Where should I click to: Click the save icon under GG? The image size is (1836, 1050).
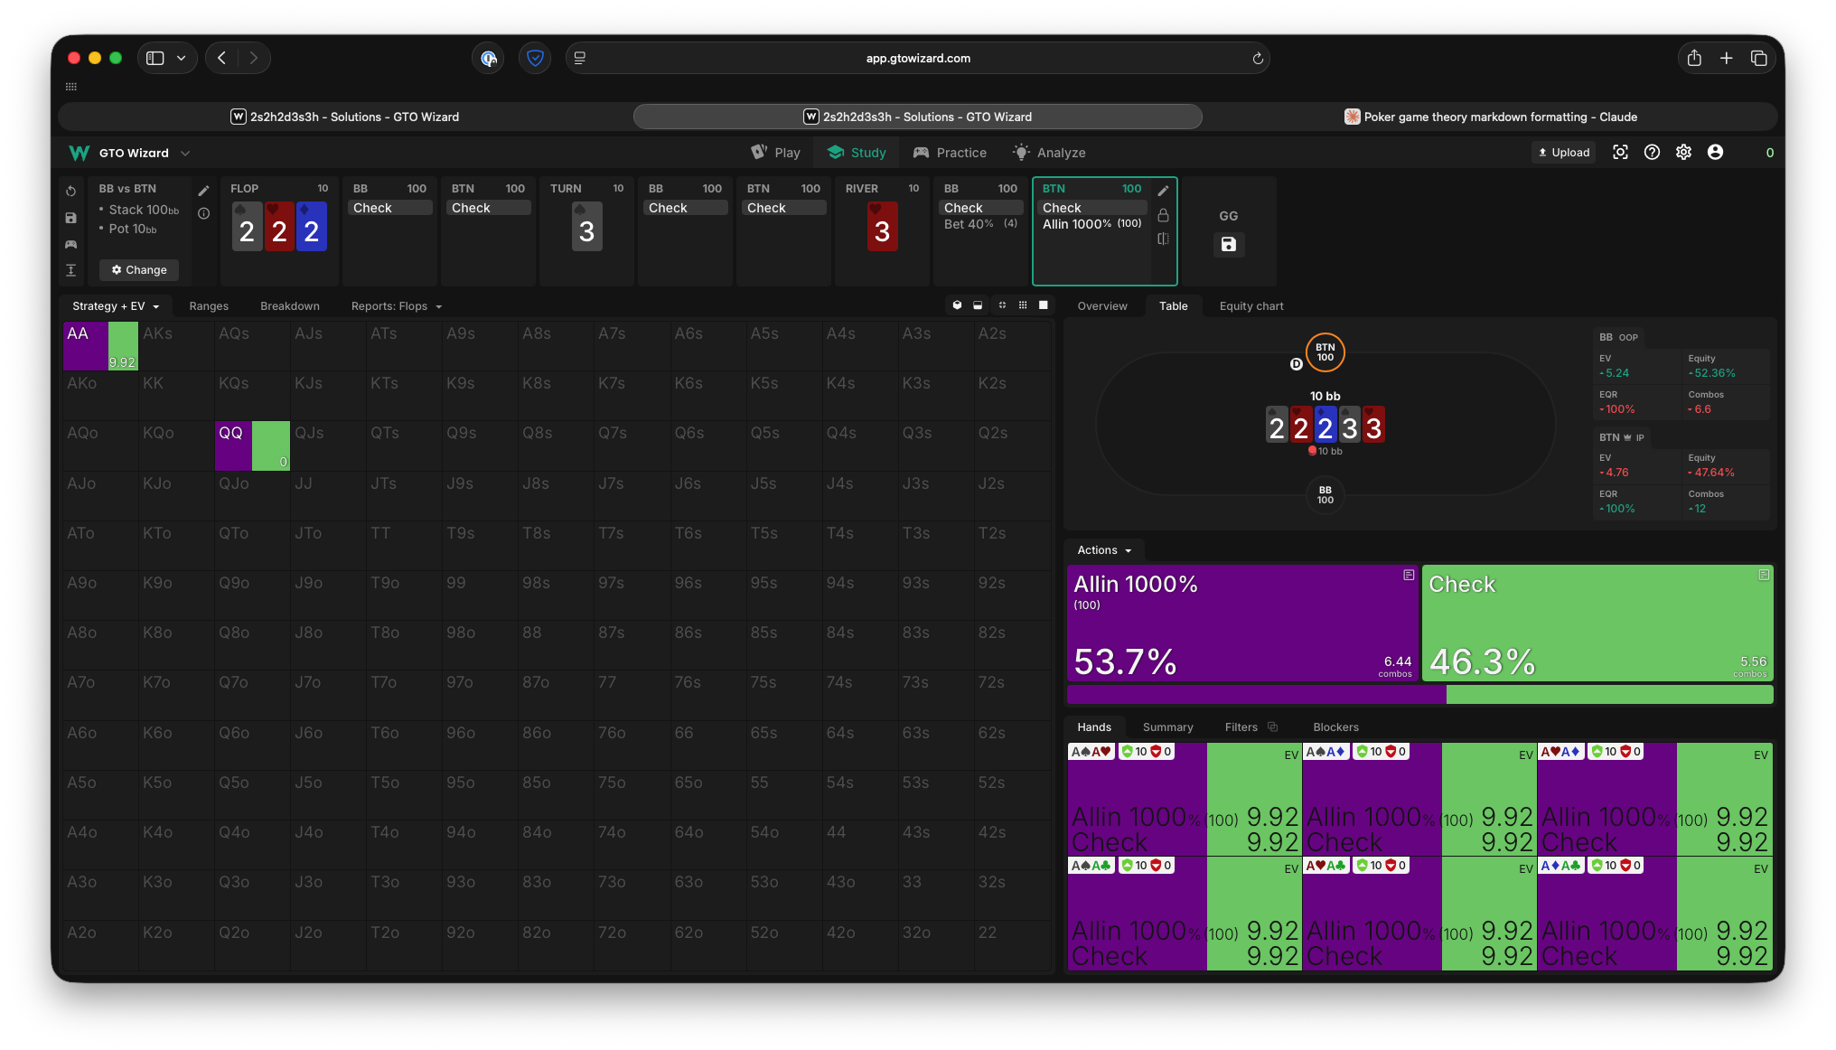(x=1228, y=244)
